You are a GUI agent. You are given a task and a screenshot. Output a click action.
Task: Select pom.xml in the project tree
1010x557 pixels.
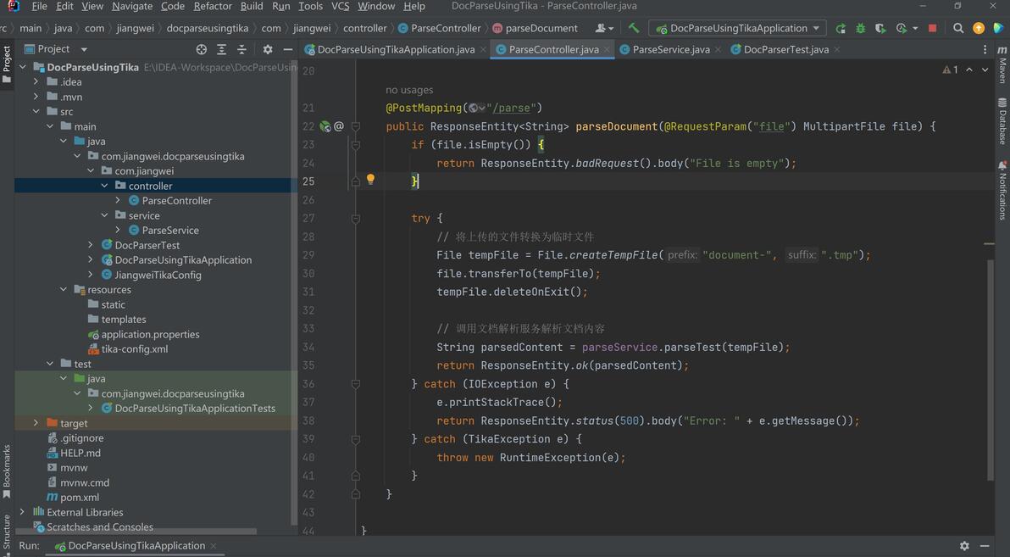80,498
